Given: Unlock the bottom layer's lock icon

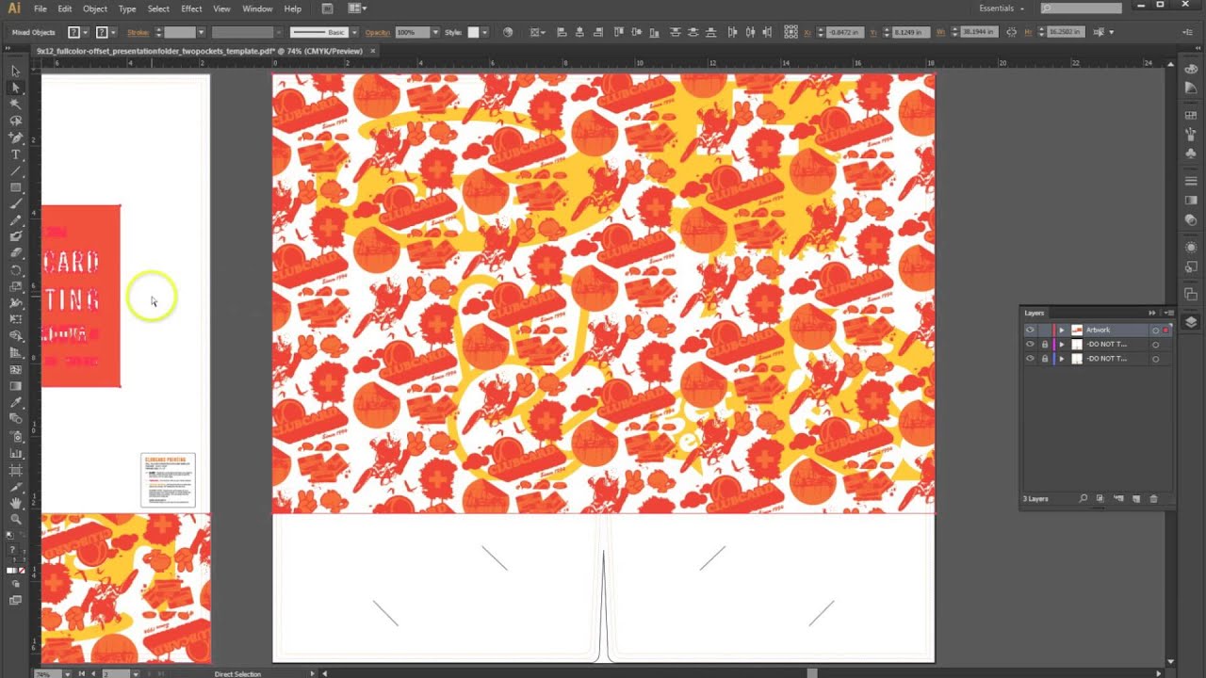Looking at the screenshot, I should [x=1044, y=359].
